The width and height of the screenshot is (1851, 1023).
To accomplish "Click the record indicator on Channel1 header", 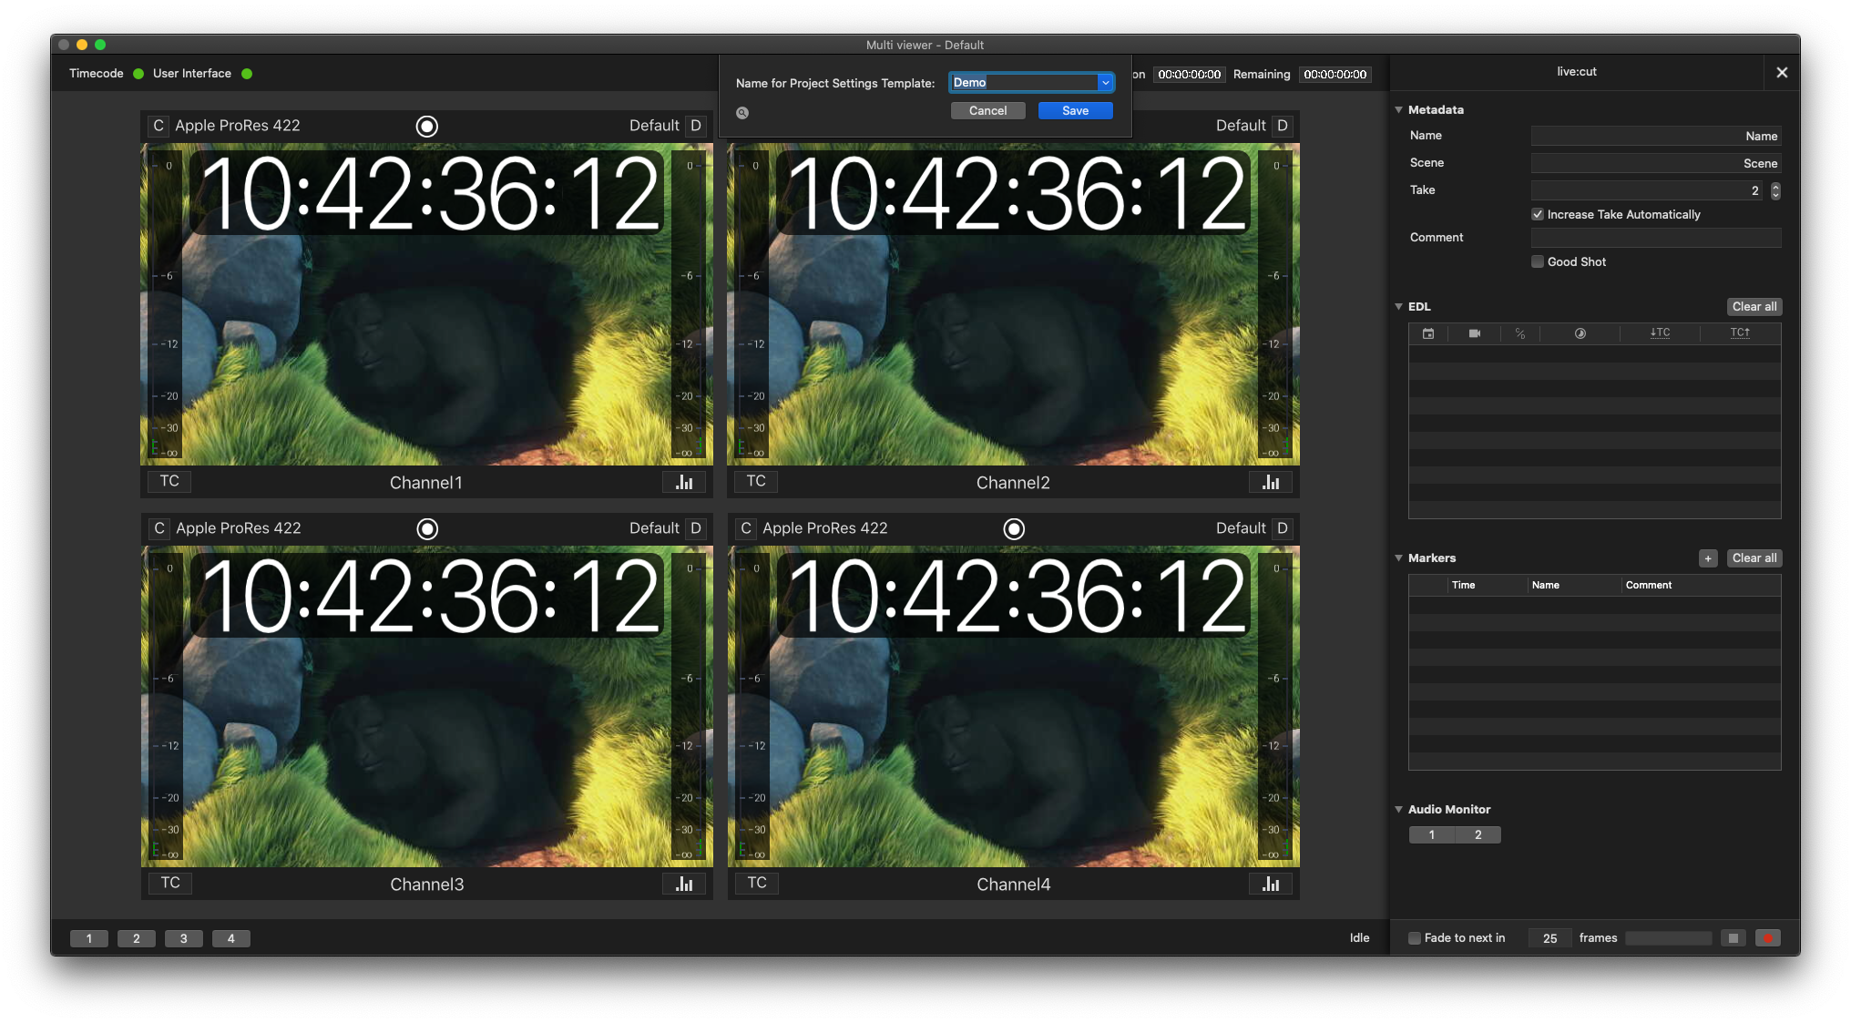I will coord(426,126).
